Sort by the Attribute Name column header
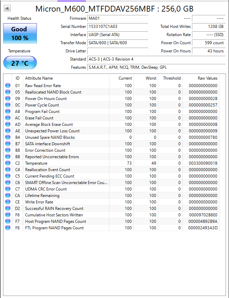229x298 pixels. click(x=66, y=78)
